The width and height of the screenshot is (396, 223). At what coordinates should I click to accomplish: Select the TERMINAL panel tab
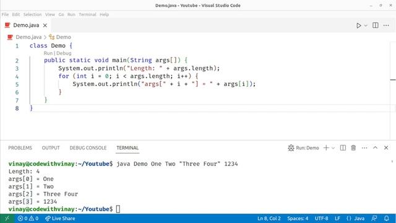point(127,148)
